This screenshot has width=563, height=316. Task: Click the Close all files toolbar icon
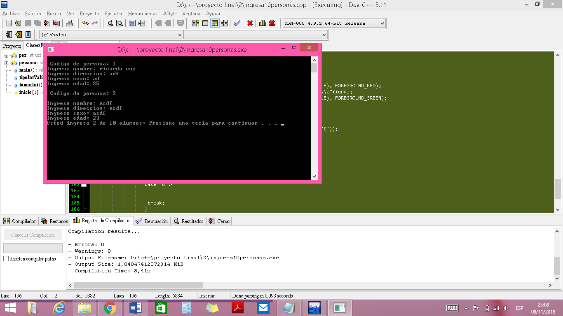point(56,23)
